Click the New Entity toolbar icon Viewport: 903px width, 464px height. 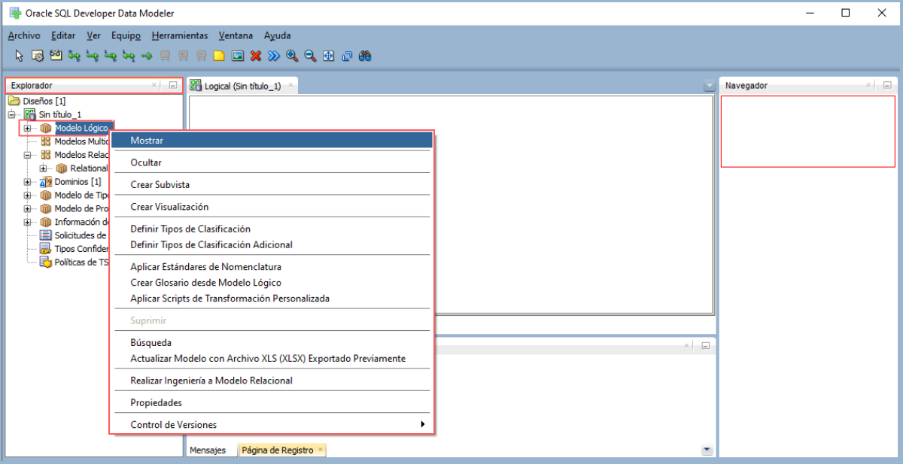38,56
